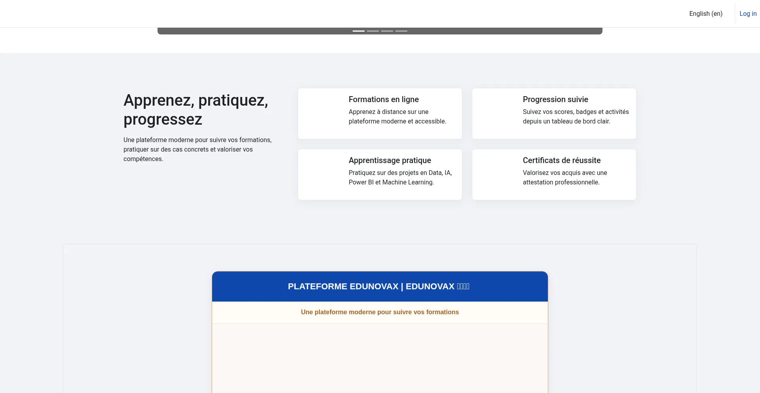Select the third carousel slide indicator

point(387,31)
